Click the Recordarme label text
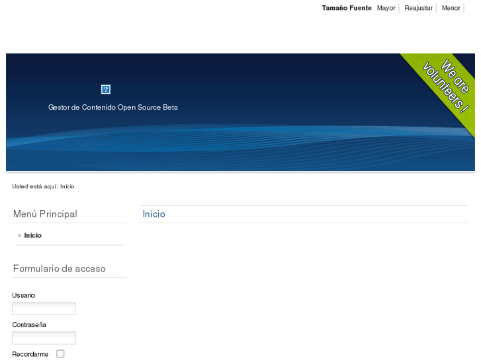Image resolution: width=481 pixels, height=360 pixels. [30, 354]
